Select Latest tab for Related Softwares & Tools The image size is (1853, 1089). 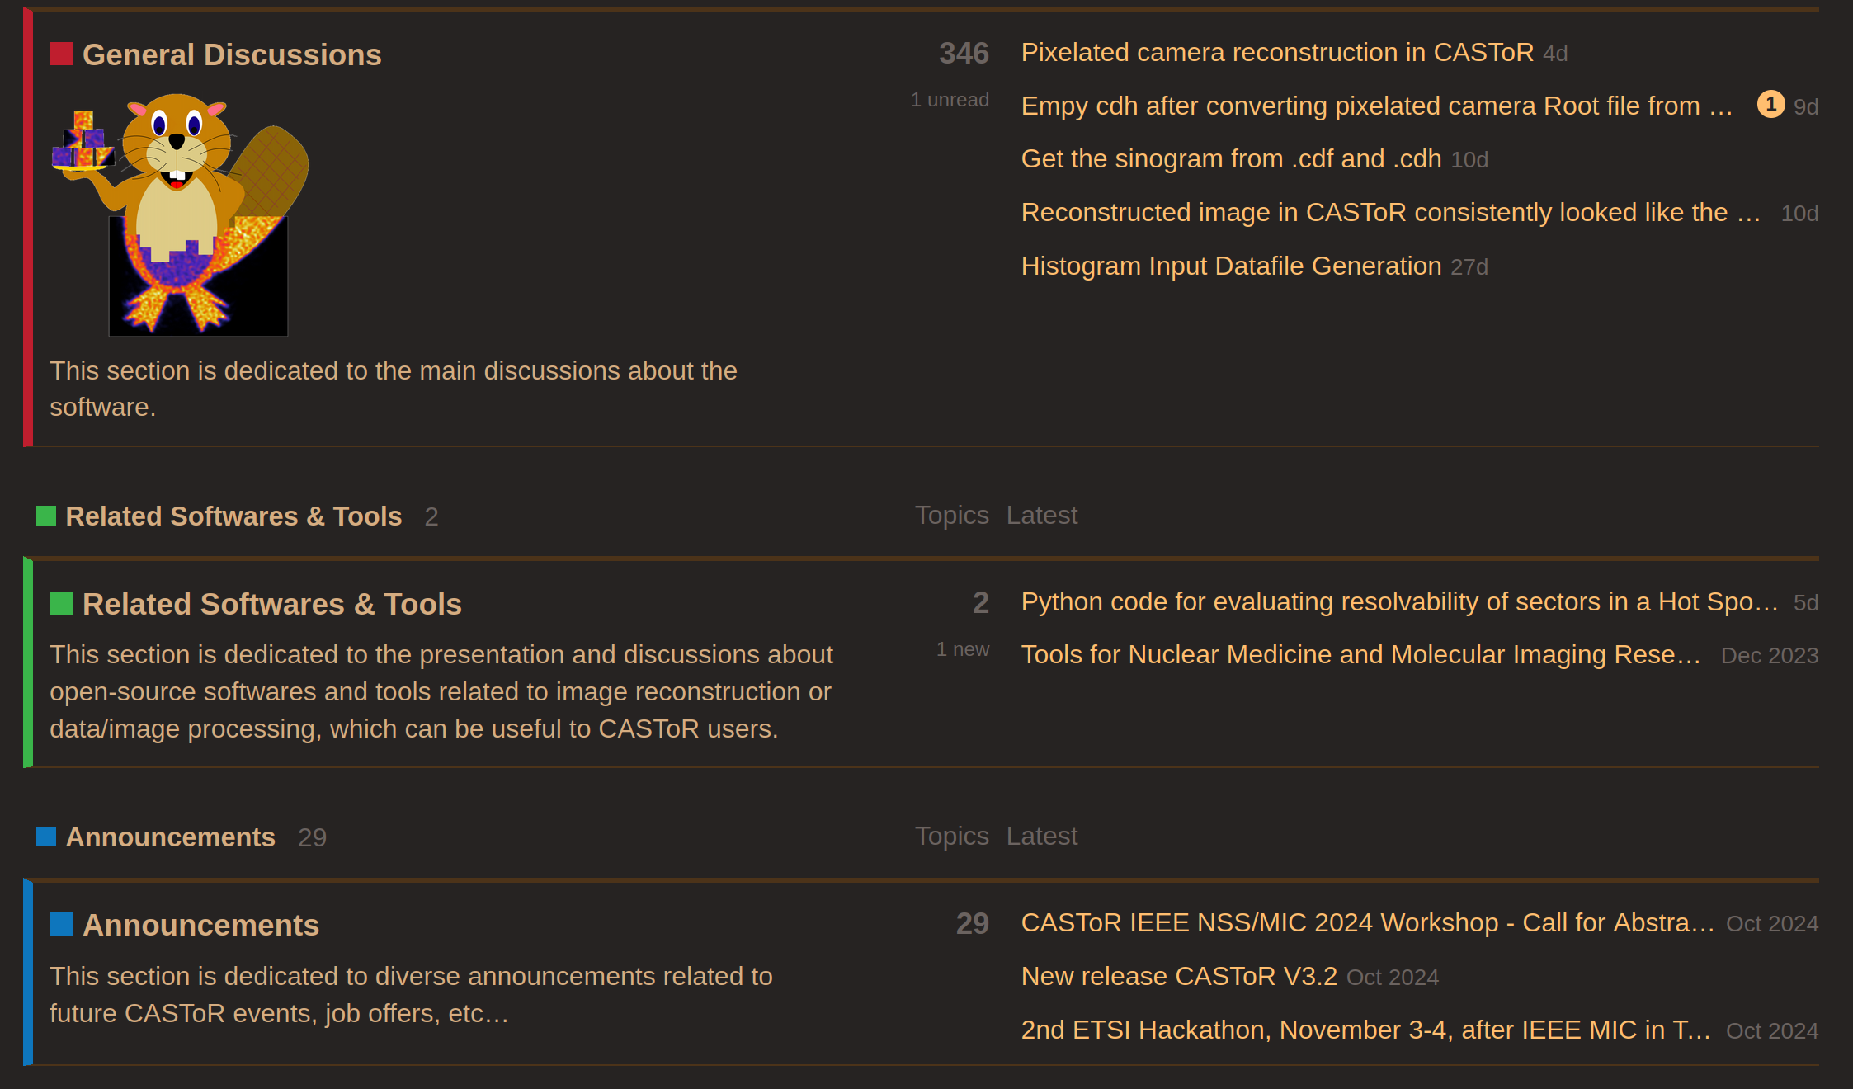(x=1041, y=516)
